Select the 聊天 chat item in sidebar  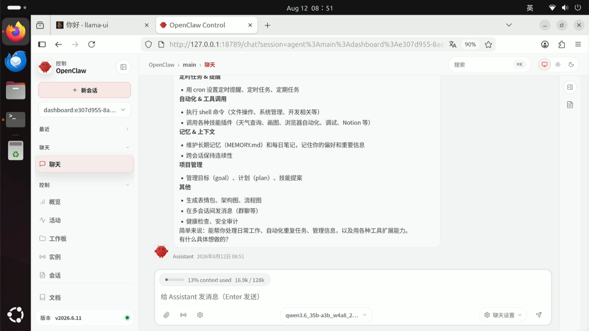[84, 164]
